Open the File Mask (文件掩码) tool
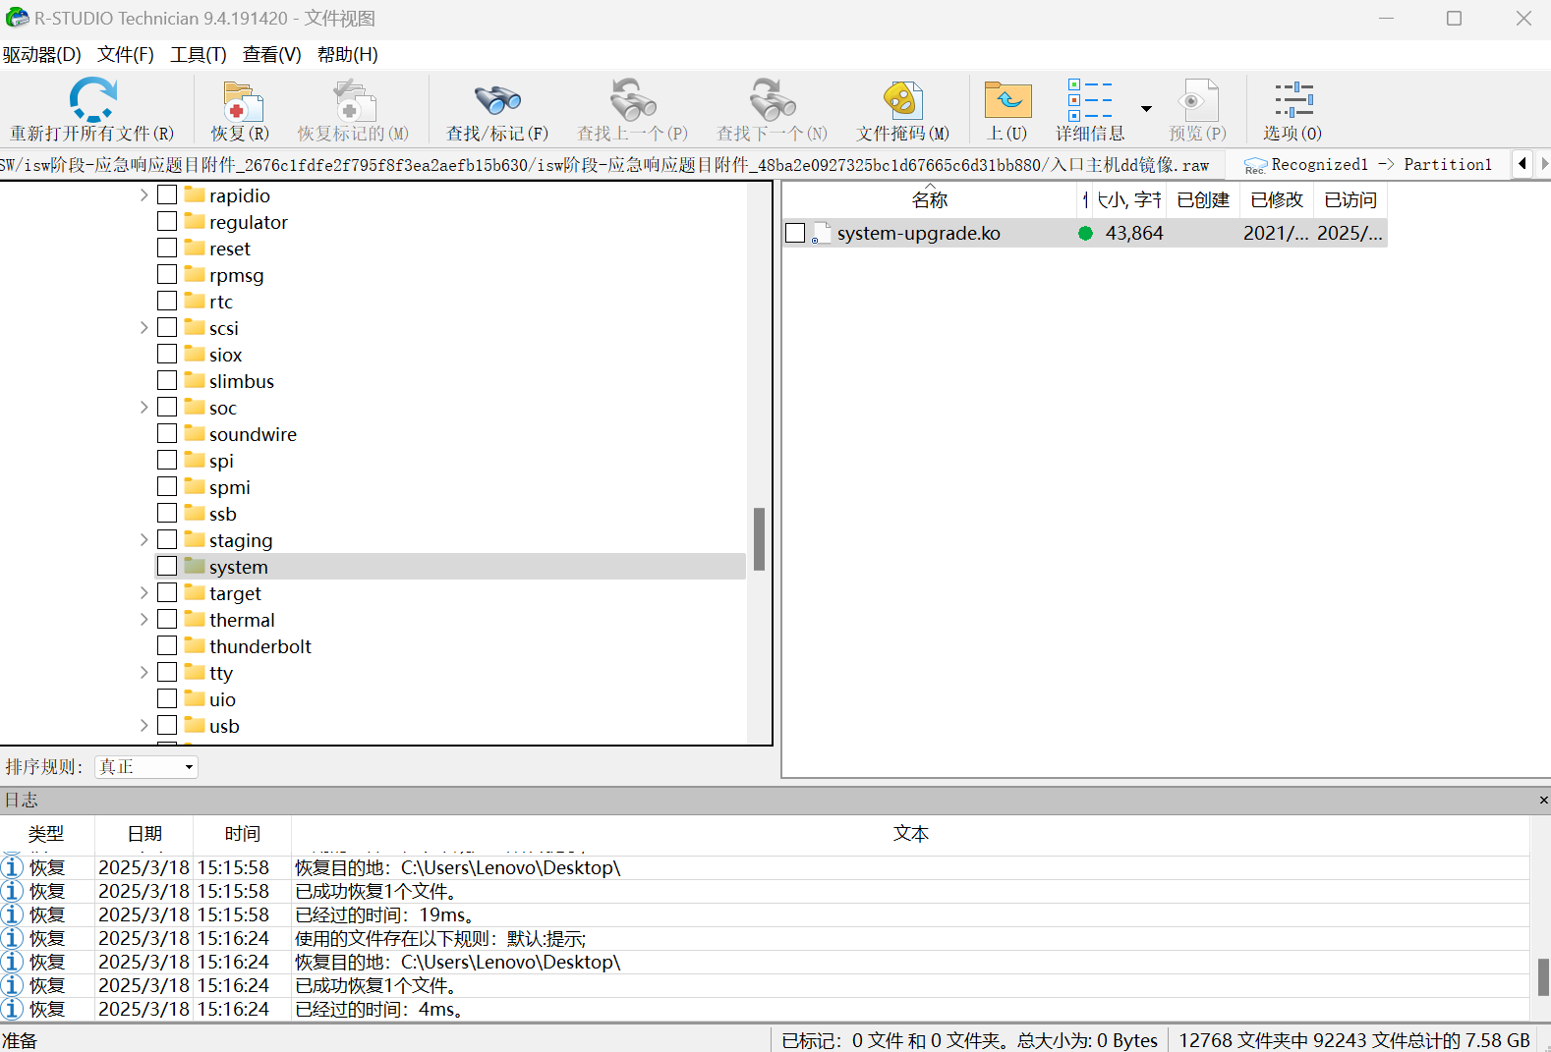The height and width of the screenshot is (1052, 1551). (902, 100)
